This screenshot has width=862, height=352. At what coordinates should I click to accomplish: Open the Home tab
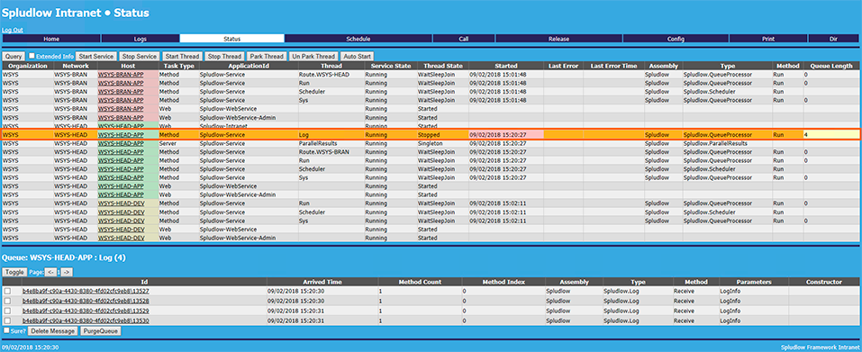click(x=51, y=39)
